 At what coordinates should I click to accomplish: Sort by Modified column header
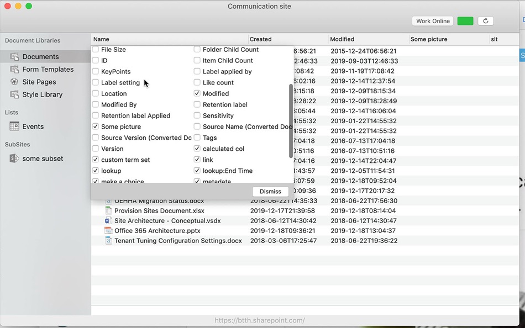point(369,39)
